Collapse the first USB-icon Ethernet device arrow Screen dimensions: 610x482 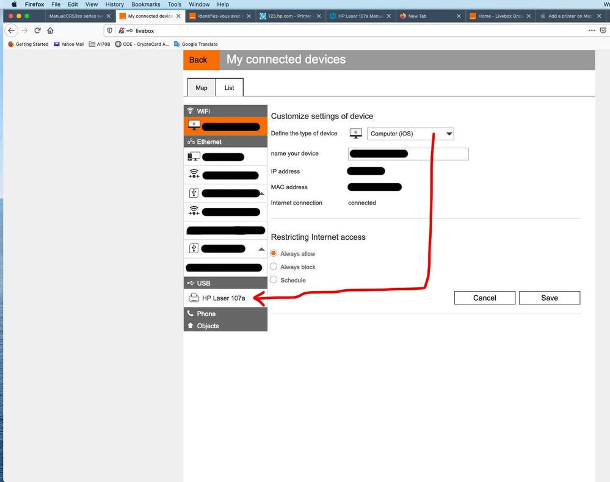[x=261, y=194]
